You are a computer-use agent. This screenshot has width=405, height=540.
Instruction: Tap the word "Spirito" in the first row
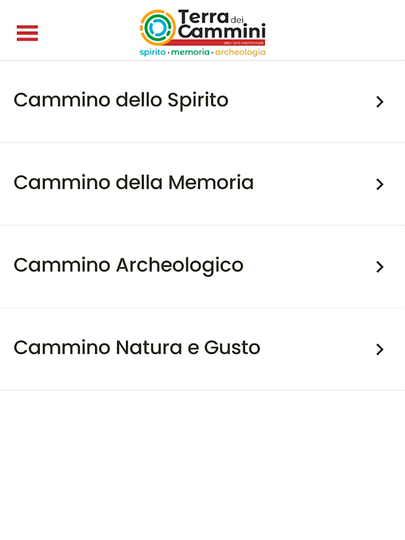pyautogui.click(x=198, y=101)
